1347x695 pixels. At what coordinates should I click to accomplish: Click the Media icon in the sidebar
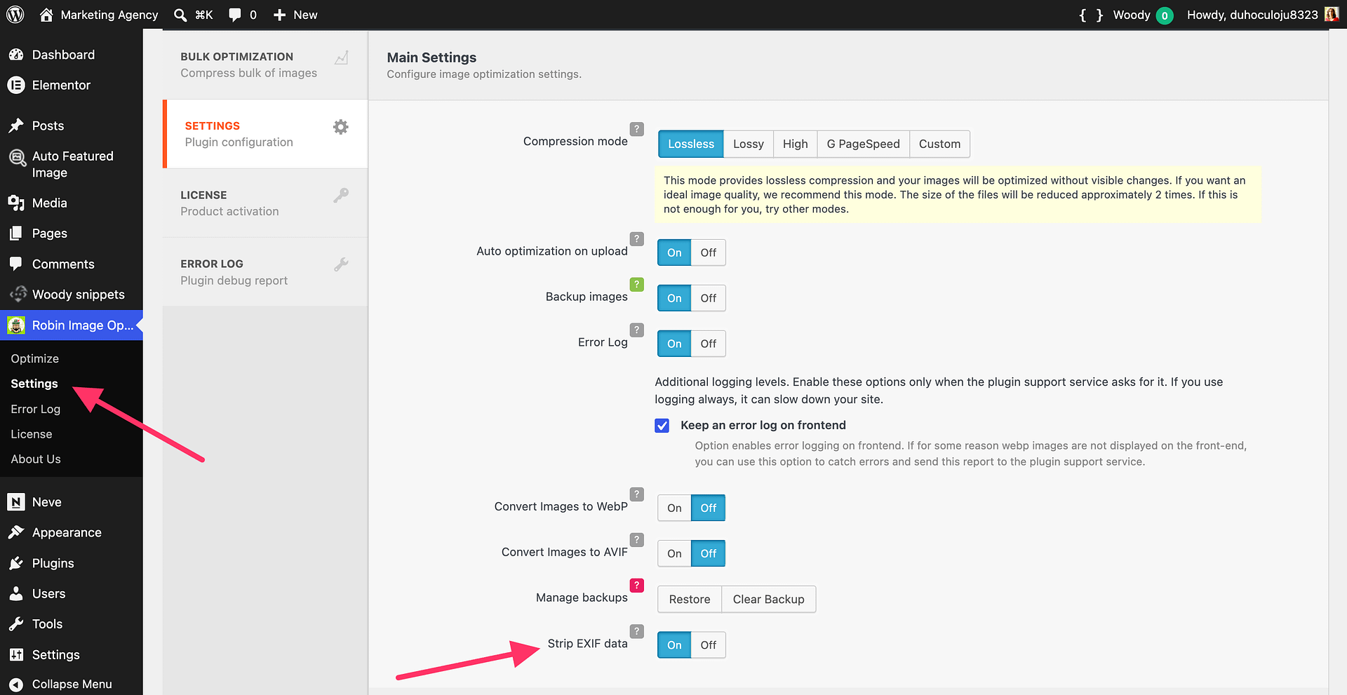point(16,203)
